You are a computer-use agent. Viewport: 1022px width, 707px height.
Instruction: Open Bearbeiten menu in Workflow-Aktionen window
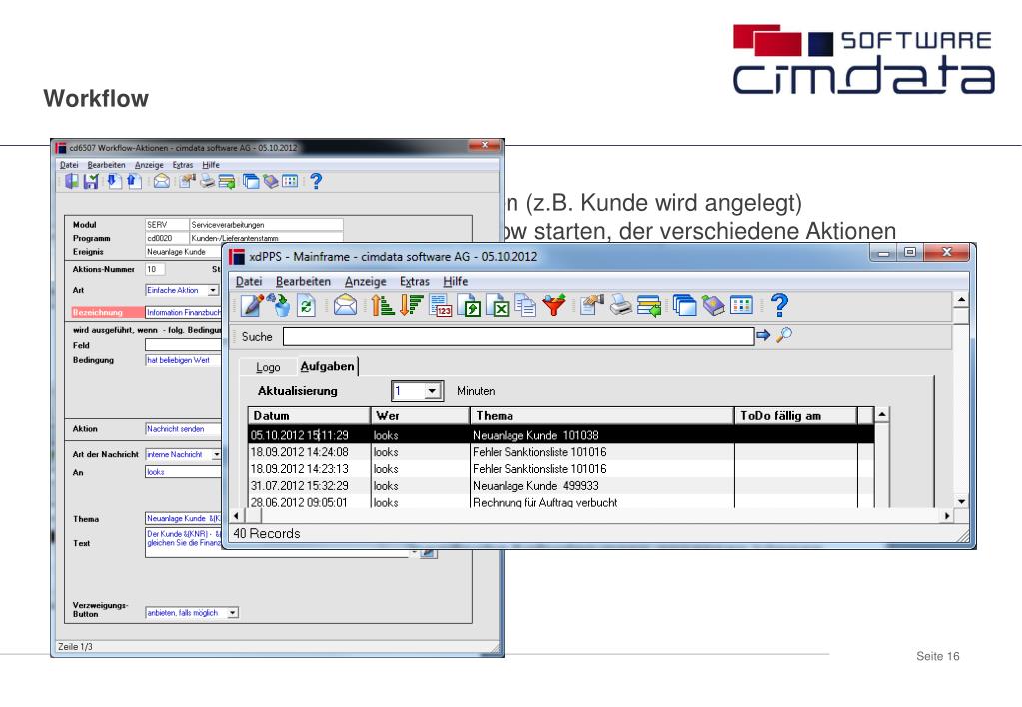point(106,165)
